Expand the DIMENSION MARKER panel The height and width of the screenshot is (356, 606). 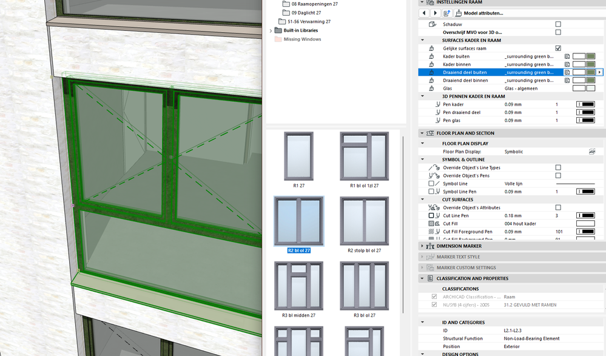pyautogui.click(x=422, y=246)
